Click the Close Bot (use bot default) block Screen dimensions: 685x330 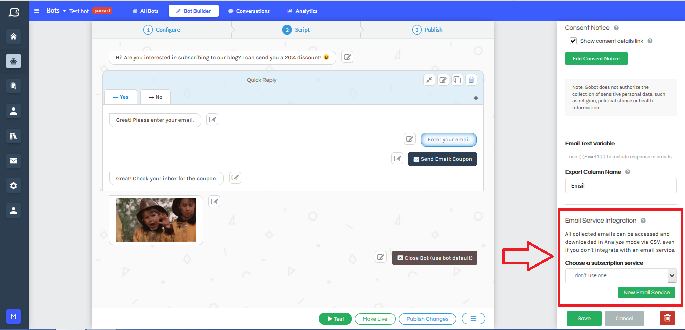click(x=435, y=258)
